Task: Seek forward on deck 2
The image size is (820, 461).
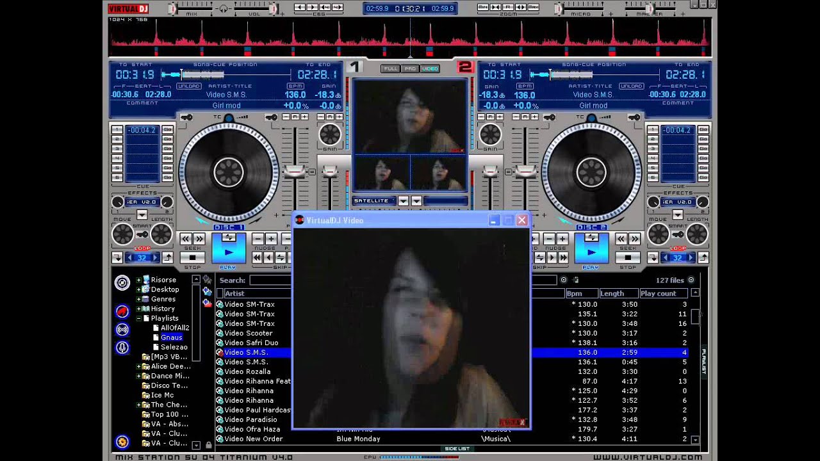Action: 634,239
